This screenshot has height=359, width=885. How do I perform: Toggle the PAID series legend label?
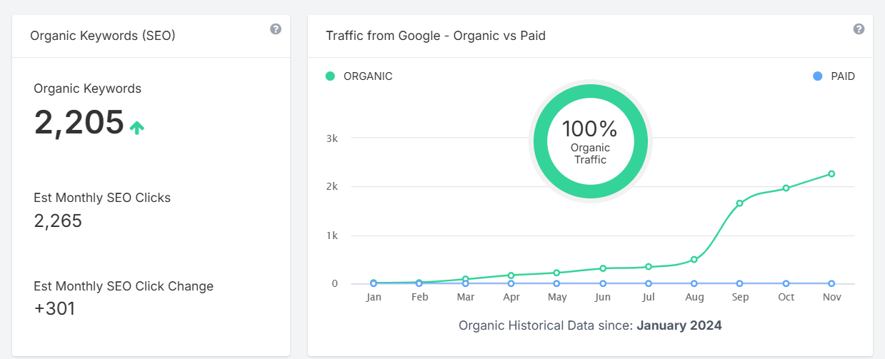pyautogui.click(x=843, y=76)
